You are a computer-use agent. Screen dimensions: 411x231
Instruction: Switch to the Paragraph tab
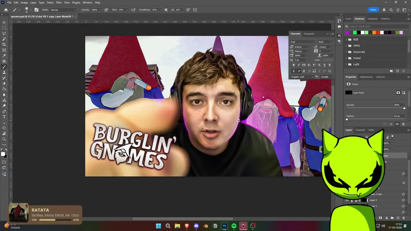(309, 34)
